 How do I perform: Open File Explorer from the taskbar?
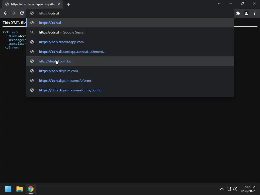[19, 189]
